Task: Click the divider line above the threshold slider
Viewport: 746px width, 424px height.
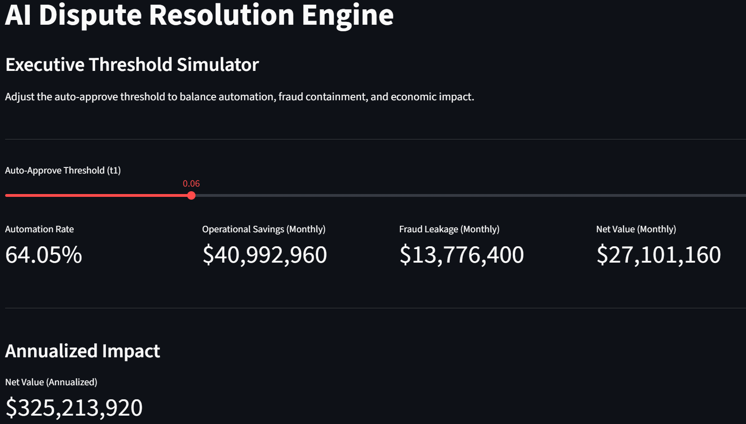Action: (x=373, y=139)
